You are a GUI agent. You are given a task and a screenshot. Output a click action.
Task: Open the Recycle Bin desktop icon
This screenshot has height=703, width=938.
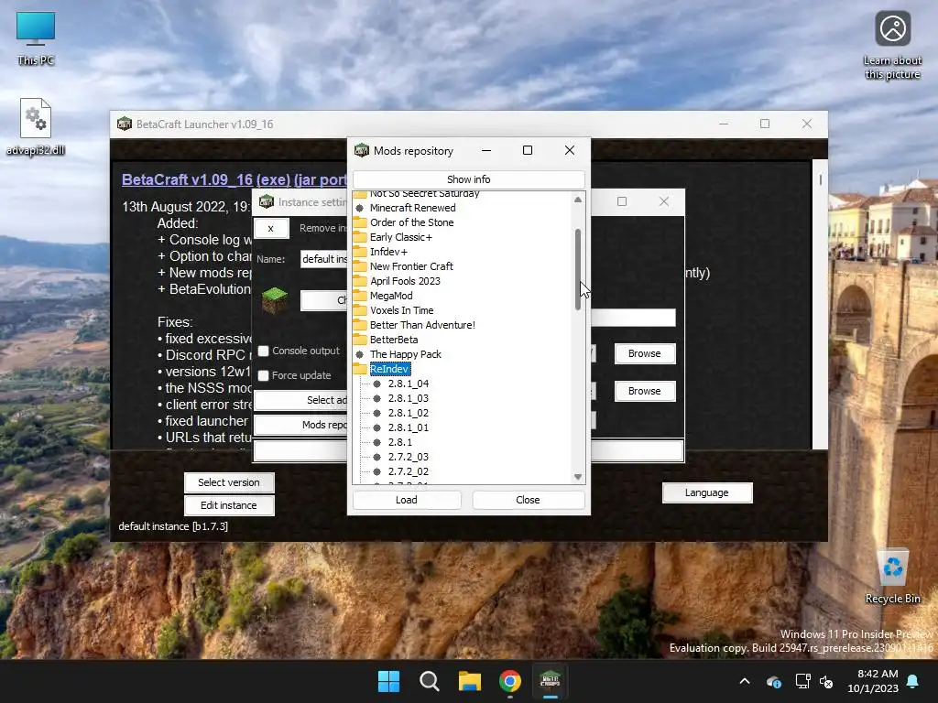click(892, 575)
